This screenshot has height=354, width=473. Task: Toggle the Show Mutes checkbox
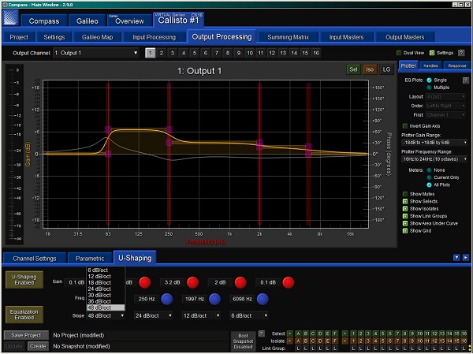click(405, 194)
